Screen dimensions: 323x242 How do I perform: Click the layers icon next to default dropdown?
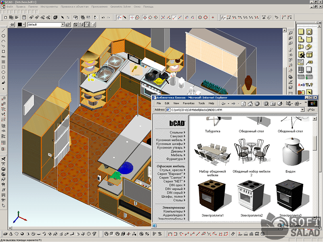tap(68, 25)
